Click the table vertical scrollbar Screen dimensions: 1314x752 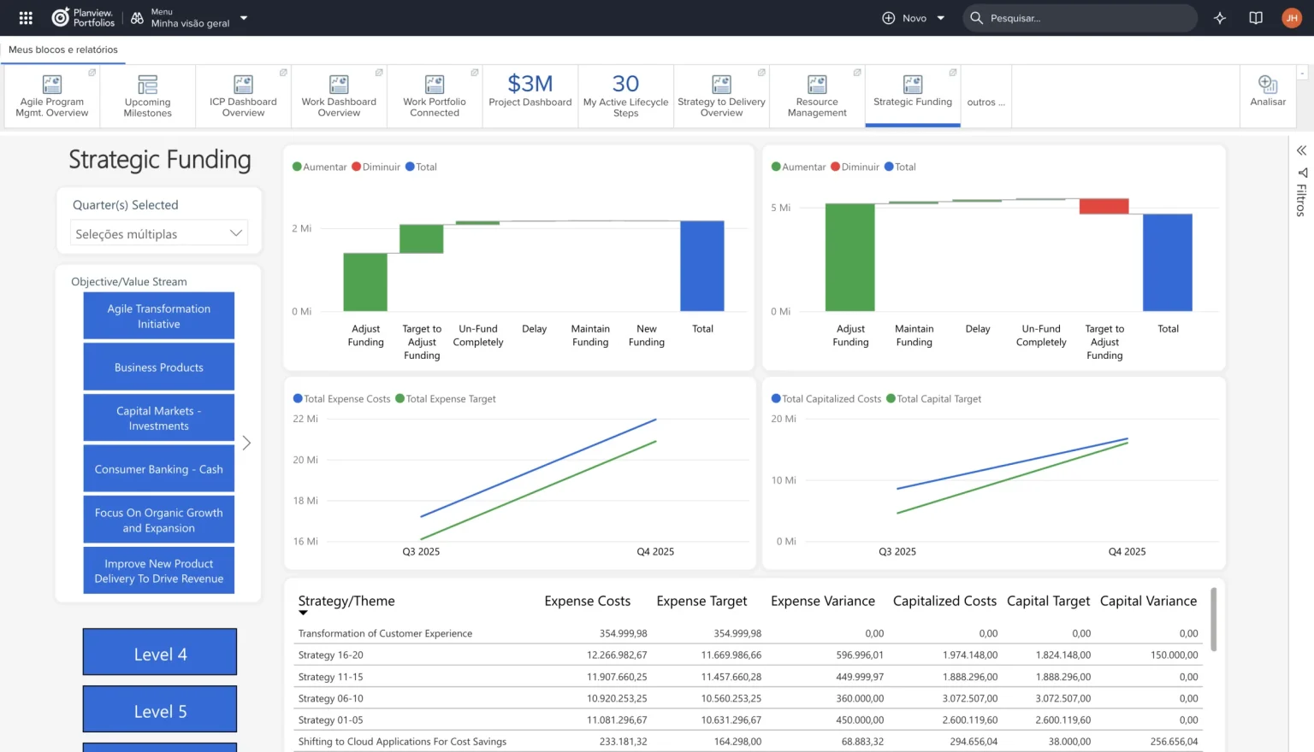coord(1213,619)
